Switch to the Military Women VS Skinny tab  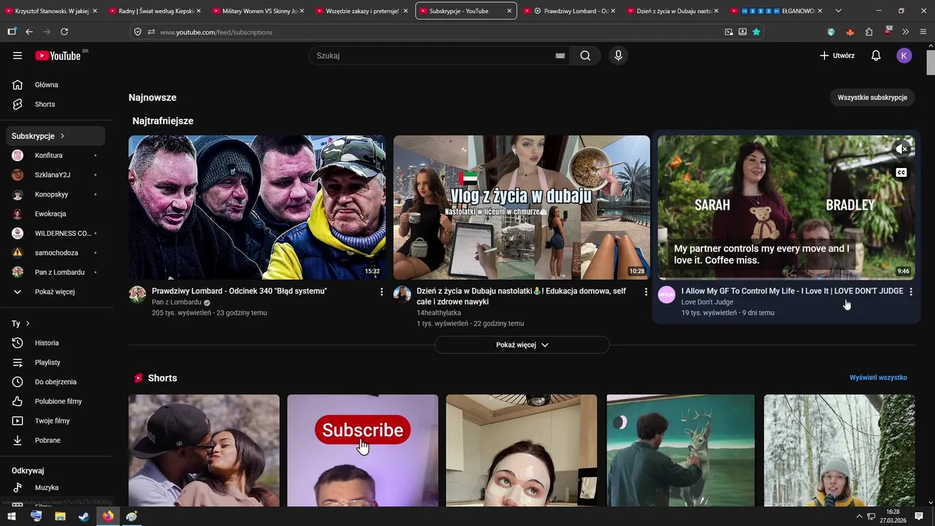click(x=258, y=11)
